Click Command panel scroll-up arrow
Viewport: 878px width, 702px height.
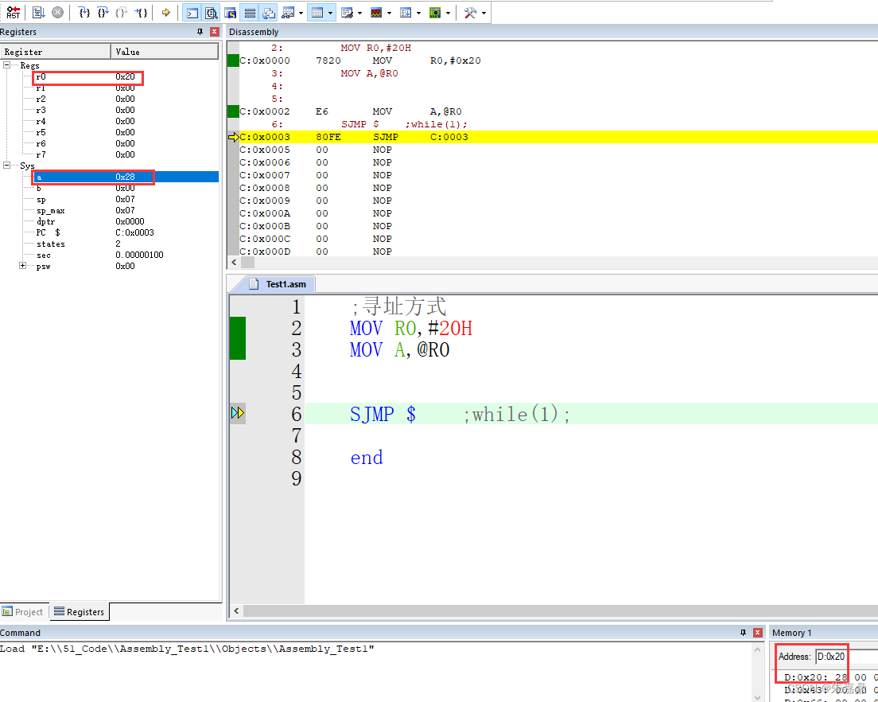click(x=757, y=649)
